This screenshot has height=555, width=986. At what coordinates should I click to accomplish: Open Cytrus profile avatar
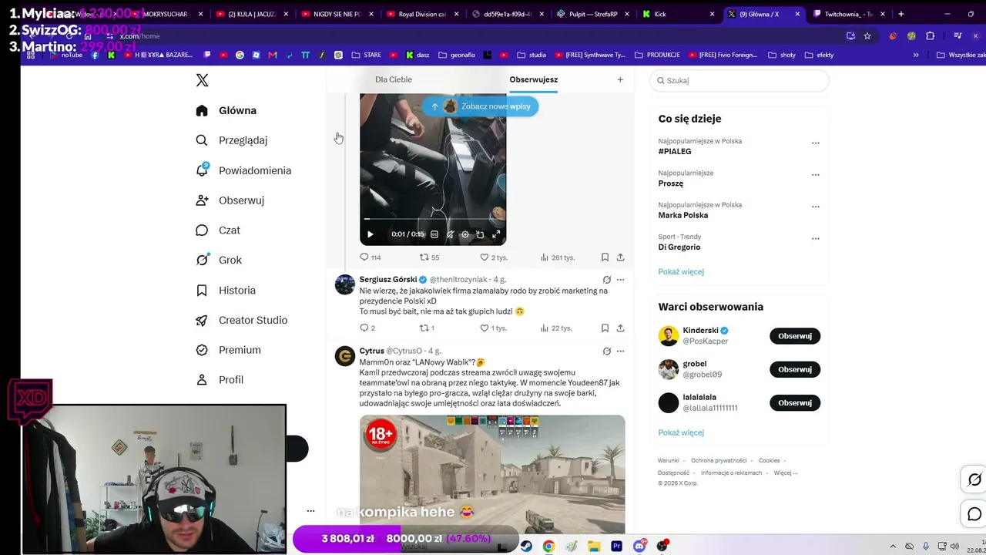(x=345, y=356)
